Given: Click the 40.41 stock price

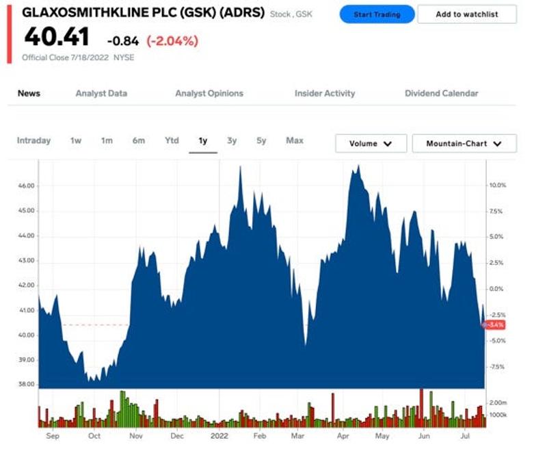Looking at the screenshot, I should pyautogui.click(x=57, y=37).
